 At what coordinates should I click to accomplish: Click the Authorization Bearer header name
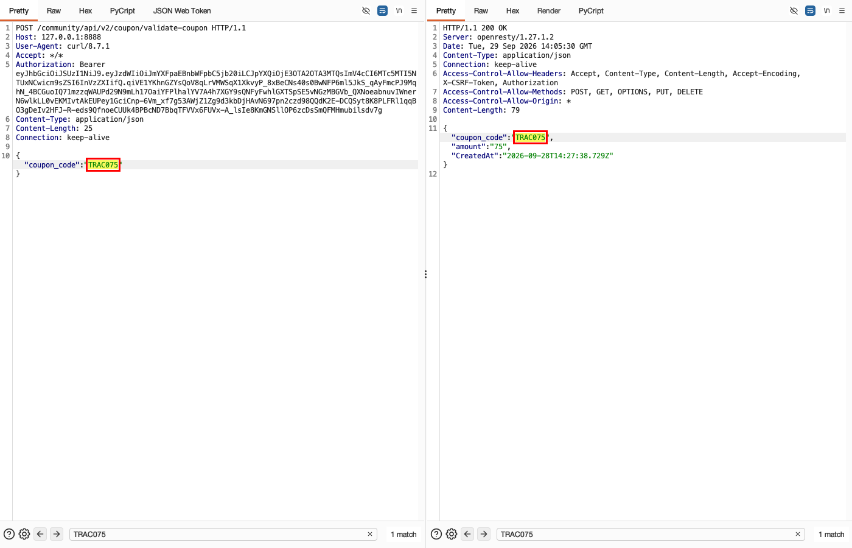pyautogui.click(x=44, y=65)
